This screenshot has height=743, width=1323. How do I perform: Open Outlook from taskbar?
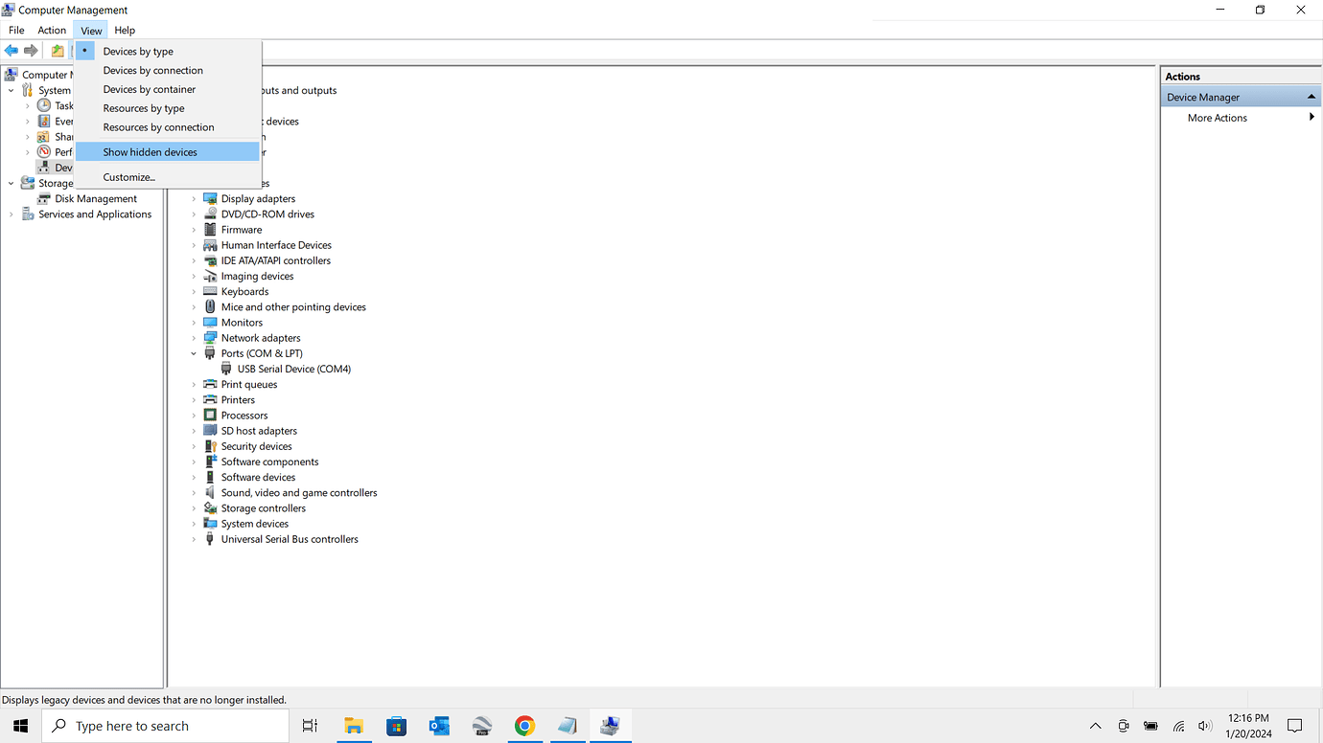(x=439, y=726)
